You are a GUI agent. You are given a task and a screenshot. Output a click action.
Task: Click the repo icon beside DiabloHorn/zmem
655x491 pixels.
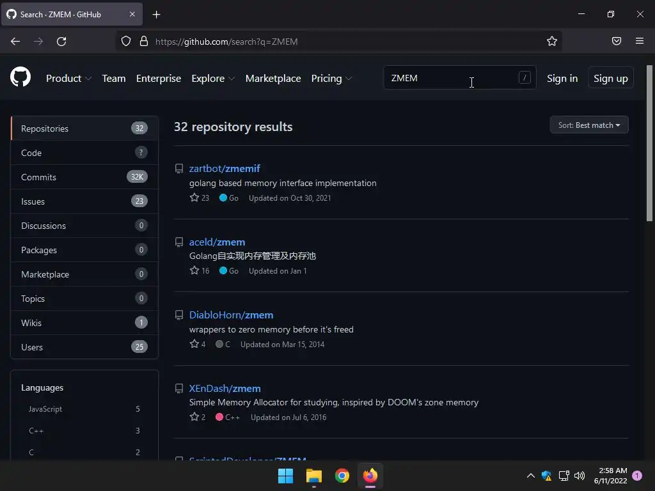point(179,315)
